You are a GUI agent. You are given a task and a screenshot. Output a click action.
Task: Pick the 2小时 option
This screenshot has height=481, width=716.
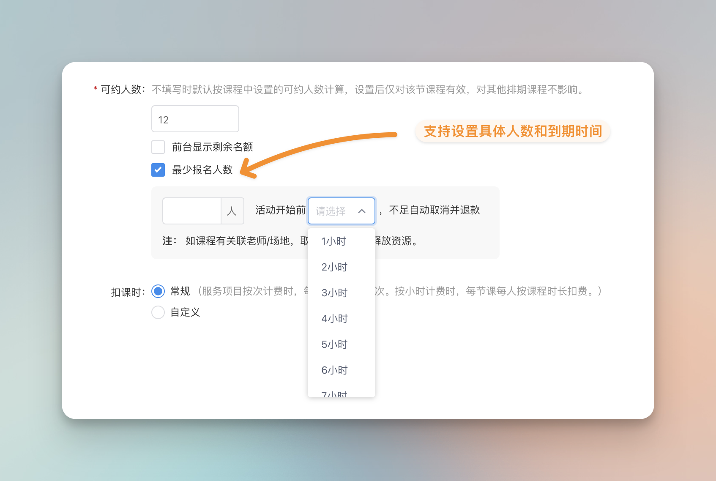(334, 267)
